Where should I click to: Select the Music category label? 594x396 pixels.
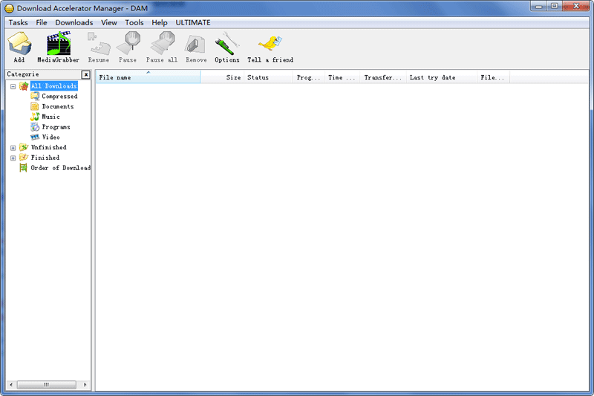coord(50,117)
